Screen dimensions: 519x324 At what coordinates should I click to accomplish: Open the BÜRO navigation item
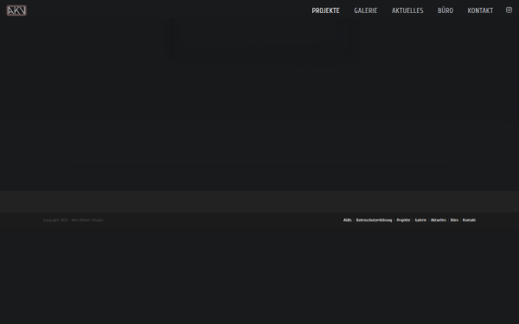click(445, 10)
